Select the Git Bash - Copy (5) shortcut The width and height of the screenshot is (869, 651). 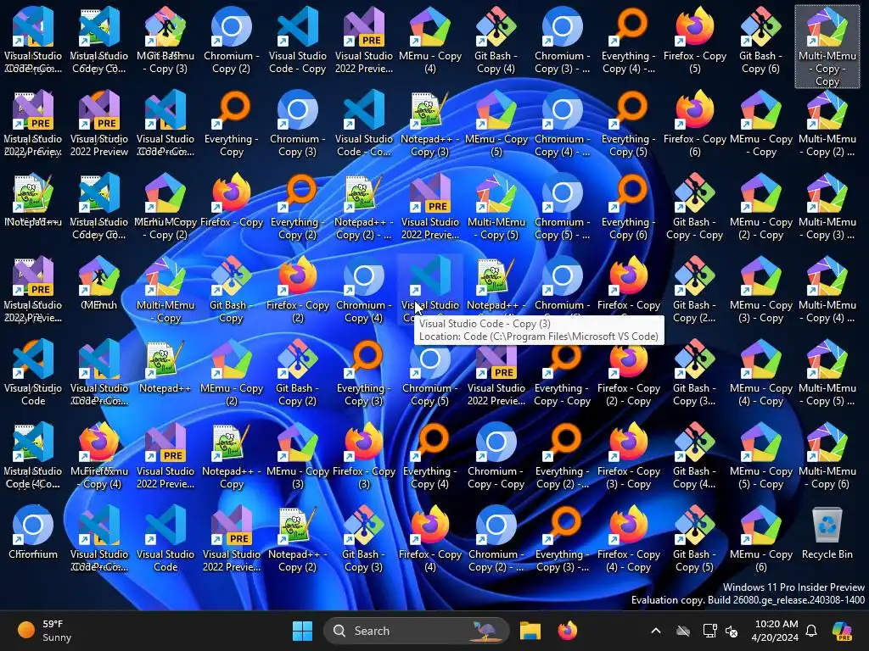[x=695, y=540]
